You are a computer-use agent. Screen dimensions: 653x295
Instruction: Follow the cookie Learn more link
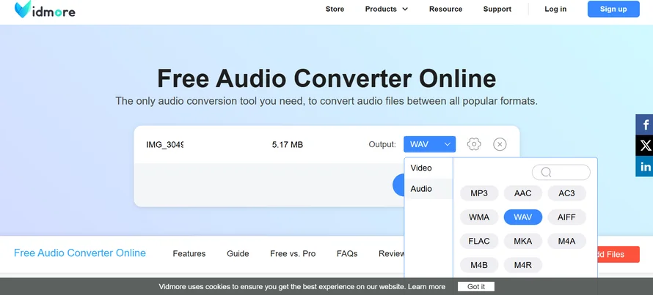tap(426, 287)
